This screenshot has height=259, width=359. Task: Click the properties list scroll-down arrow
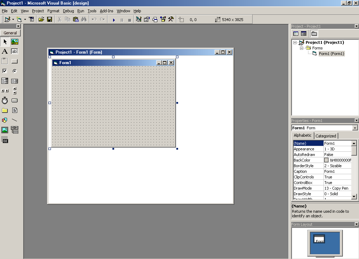point(354,196)
